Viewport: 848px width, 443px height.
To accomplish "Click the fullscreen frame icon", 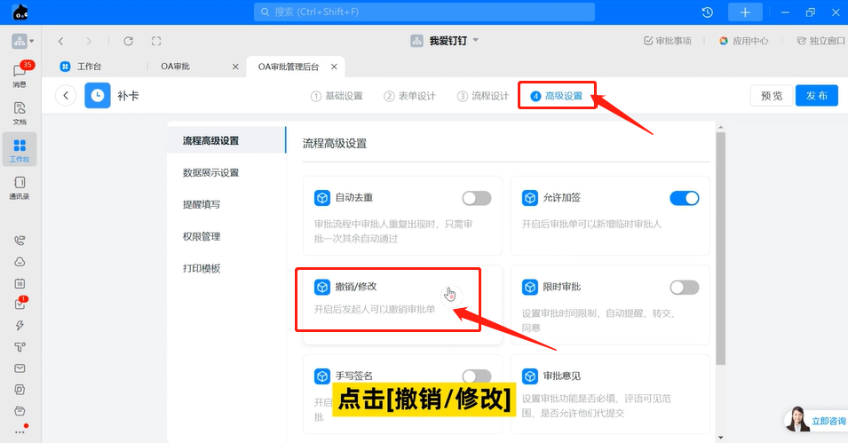I will (x=156, y=41).
